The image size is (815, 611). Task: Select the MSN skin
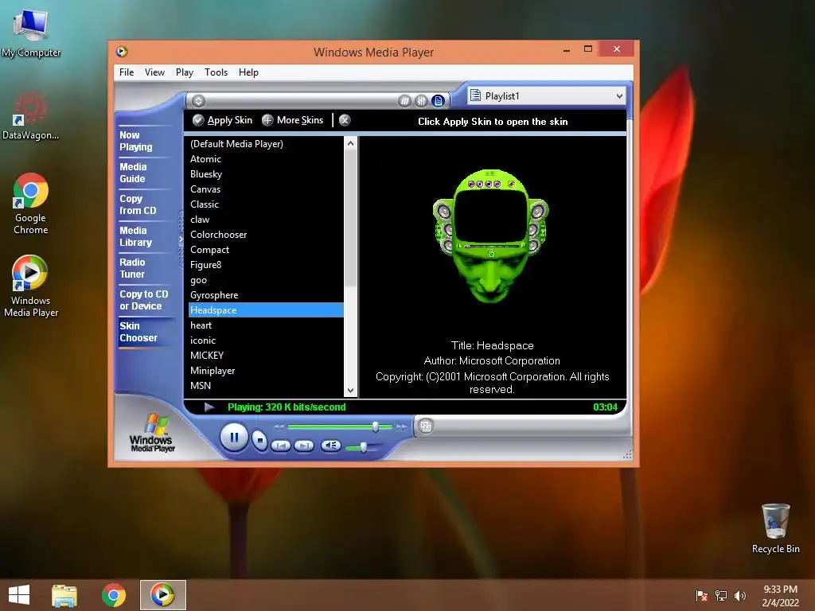click(266, 385)
